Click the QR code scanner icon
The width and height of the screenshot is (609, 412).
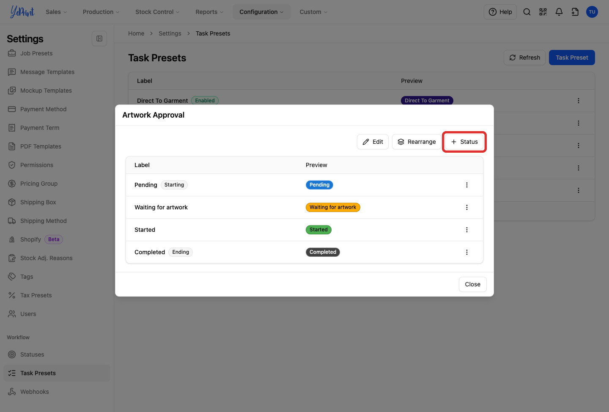(x=543, y=12)
